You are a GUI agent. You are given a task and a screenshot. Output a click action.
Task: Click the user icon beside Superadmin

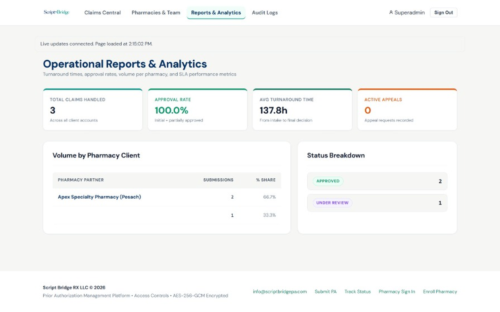coord(391,12)
